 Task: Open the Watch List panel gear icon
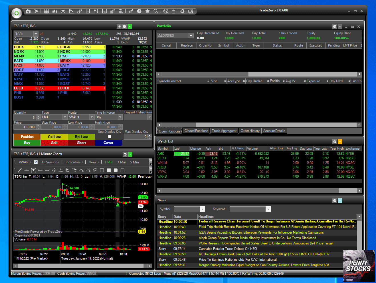point(335,142)
